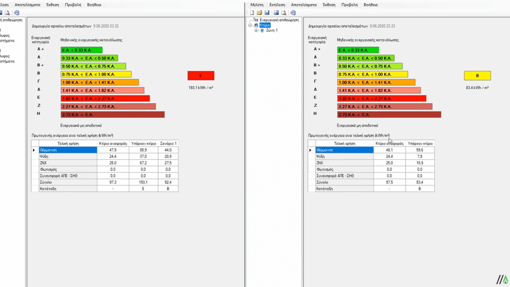Click the picture icon in right toolbar
Viewport: 510px width, 287px height.
tap(276, 13)
